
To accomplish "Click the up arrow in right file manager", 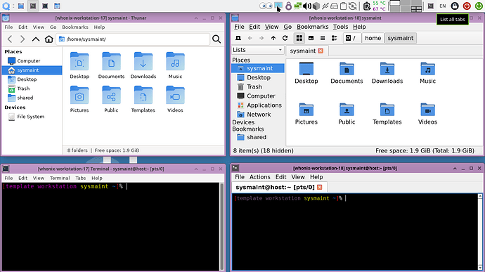I will [x=273, y=38].
